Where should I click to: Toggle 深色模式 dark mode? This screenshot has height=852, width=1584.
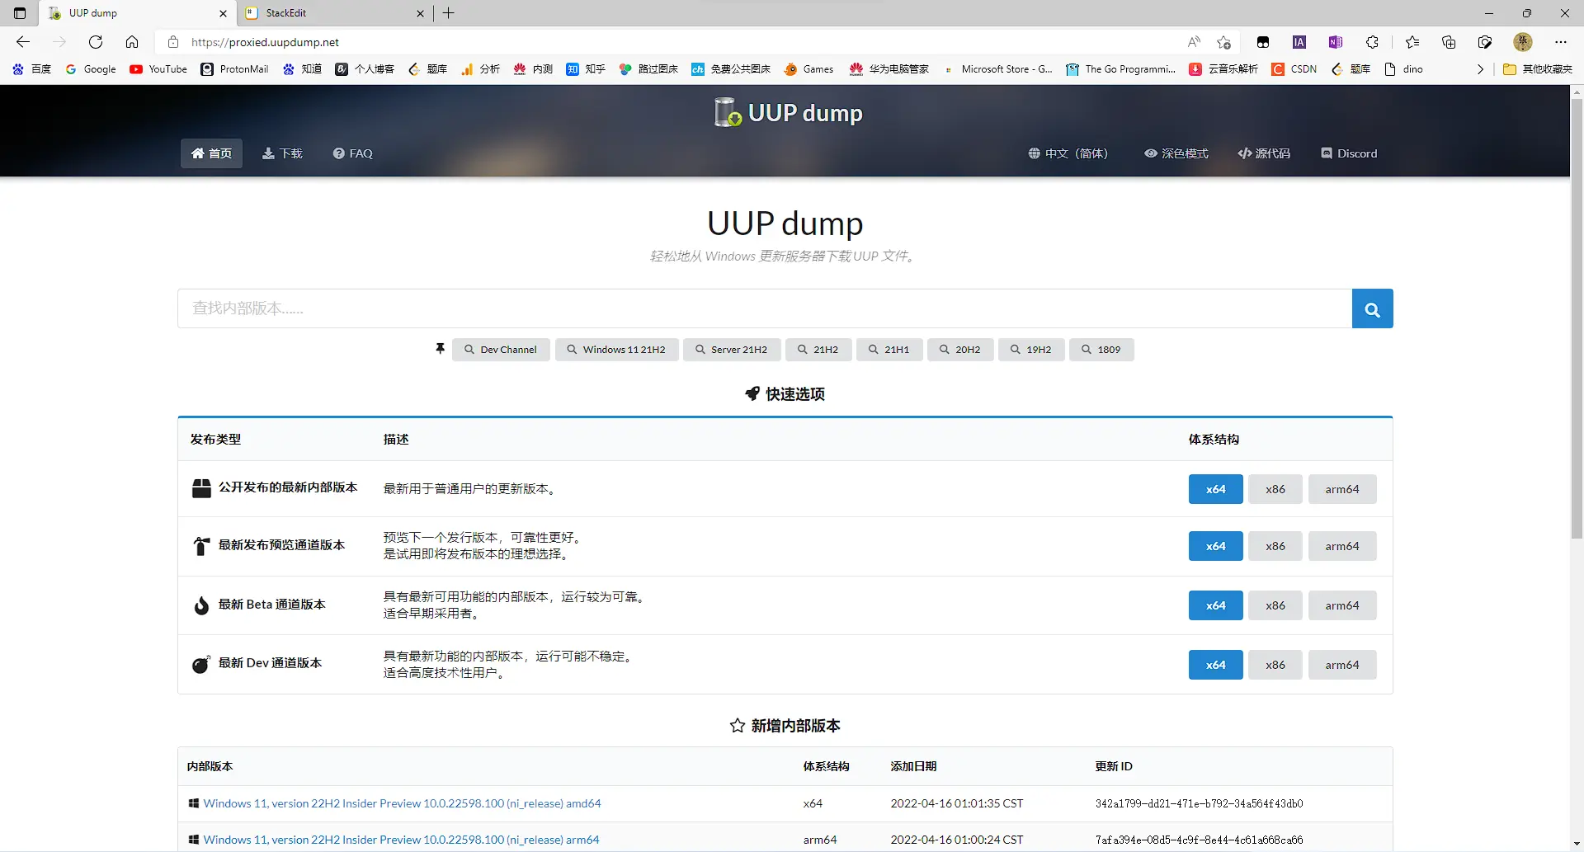[1176, 153]
